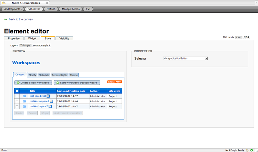Check the testWorkspace2 row checkbox
The height and width of the screenshot is (152, 258).
(x=17, y=106)
